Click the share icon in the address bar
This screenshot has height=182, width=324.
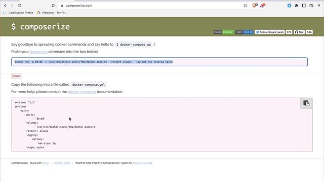pyautogui.click(x=245, y=6)
